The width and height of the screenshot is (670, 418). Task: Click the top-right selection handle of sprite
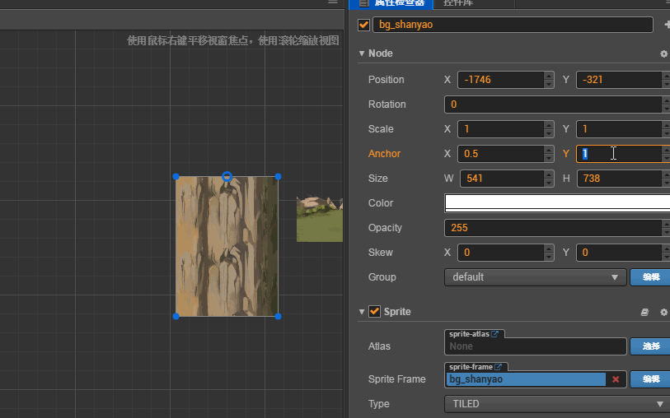279,177
